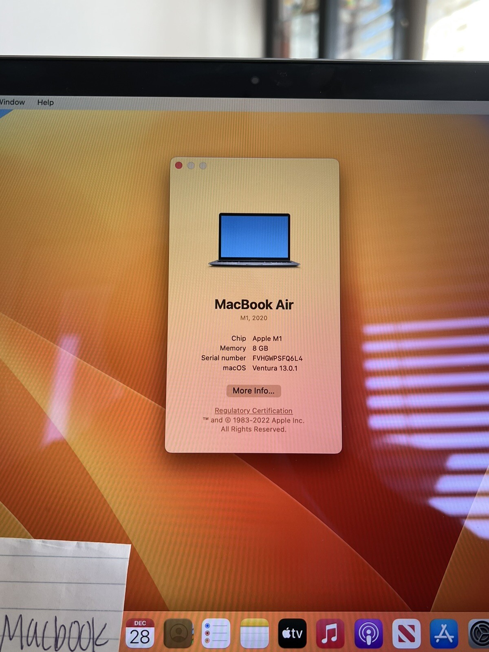Select the serial number FVHGWPSFQ6L4 text

[278, 358]
